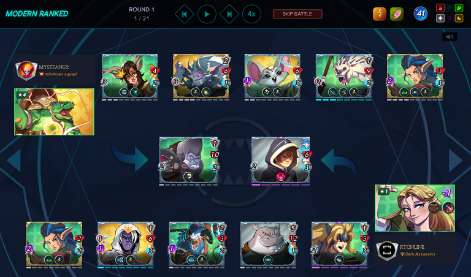The width and height of the screenshot is (471, 277).
Task: Open RTONLINE player profile
Action: tap(415, 250)
